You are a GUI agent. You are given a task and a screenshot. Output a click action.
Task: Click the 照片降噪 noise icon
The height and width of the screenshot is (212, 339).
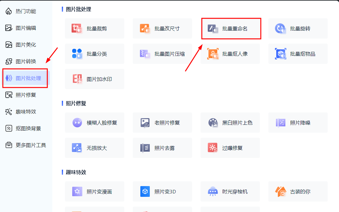coord(281,123)
